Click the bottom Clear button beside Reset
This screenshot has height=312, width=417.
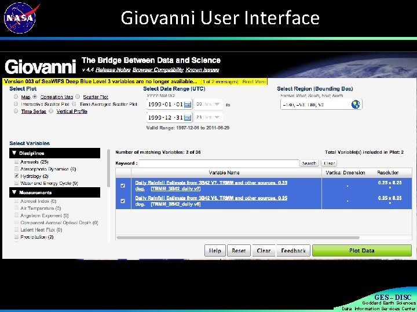pyautogui.click(x=264, y=250)
